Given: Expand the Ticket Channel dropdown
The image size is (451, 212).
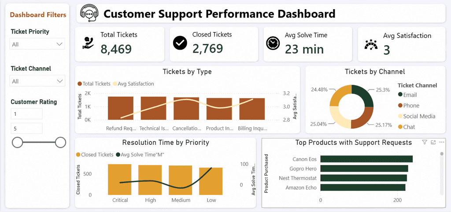Looking at the screenshot, I should (x=37, y=81).
